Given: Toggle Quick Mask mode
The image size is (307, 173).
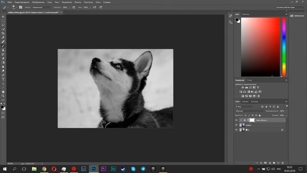Looking at the screenshot, I should click(3, 113).
